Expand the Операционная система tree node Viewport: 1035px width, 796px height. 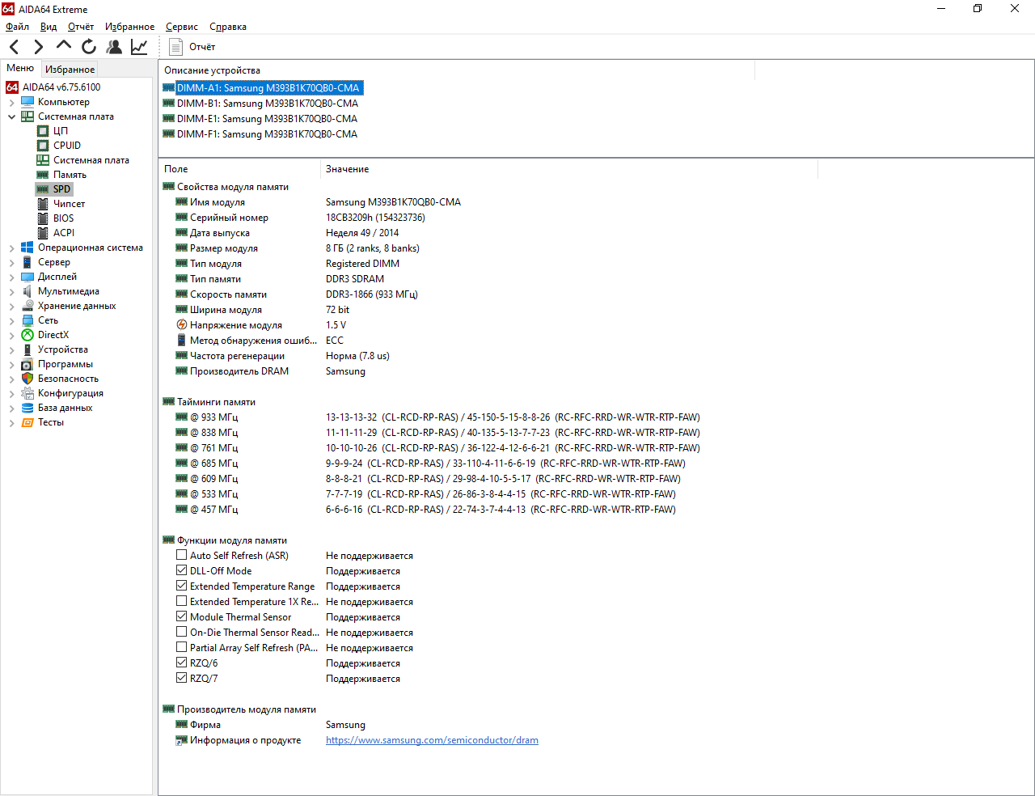click(11, 248)
